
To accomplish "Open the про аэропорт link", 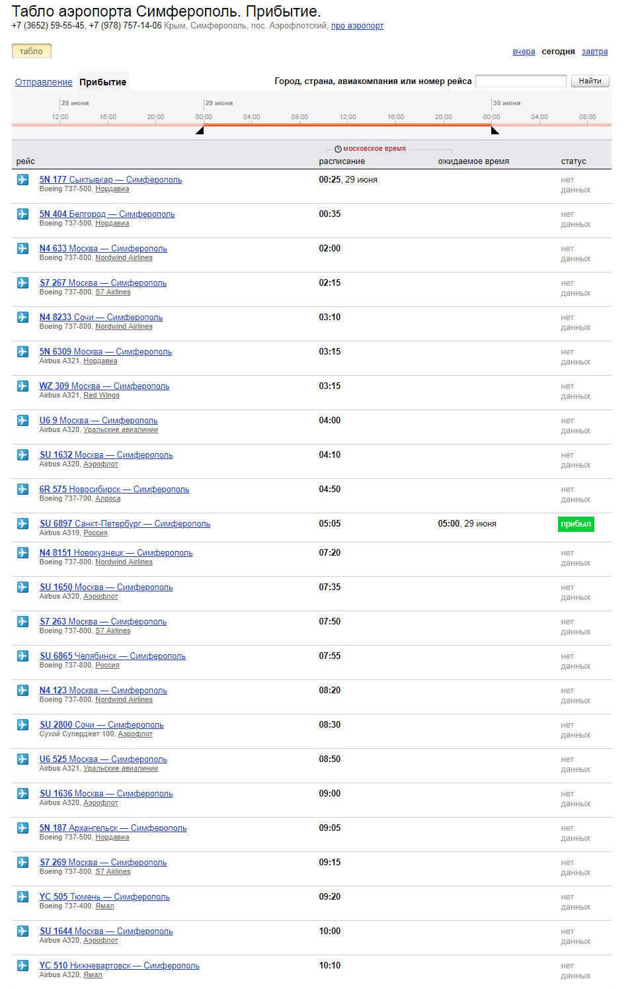I will tap(357, 26).
